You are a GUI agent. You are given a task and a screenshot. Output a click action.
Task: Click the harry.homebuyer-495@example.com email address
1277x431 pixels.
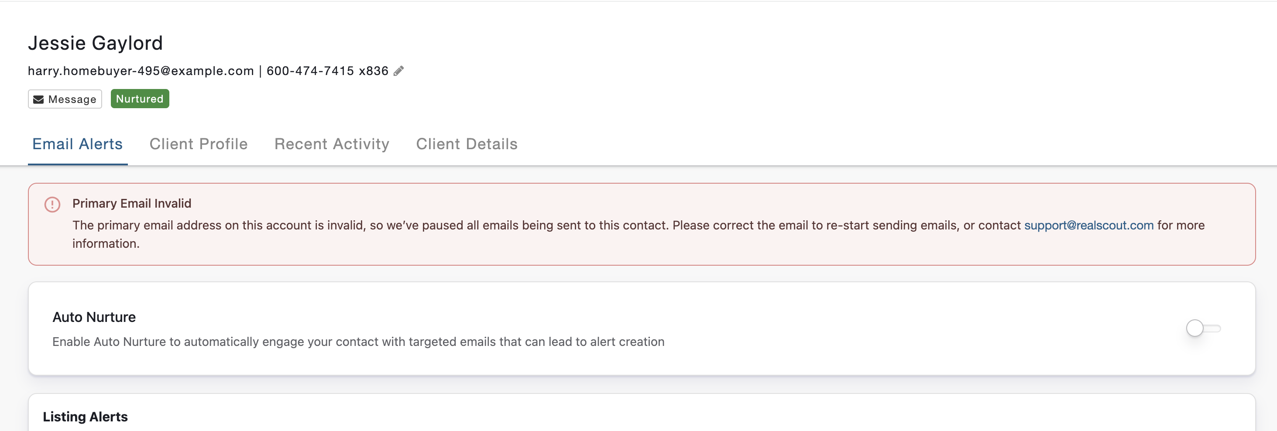tap(141, 71)
